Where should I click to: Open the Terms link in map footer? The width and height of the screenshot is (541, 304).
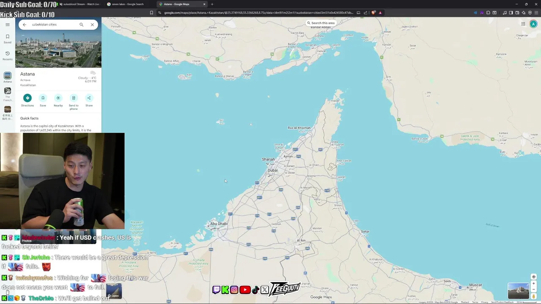pos(475,302)
